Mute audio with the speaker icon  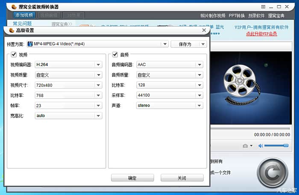pyautogui.click(x=260, y=146)
